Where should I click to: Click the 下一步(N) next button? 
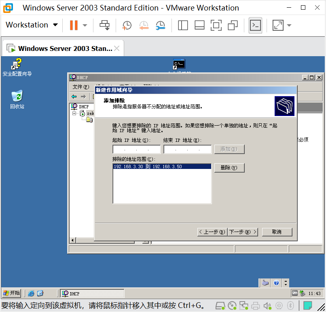pos(243,232)
